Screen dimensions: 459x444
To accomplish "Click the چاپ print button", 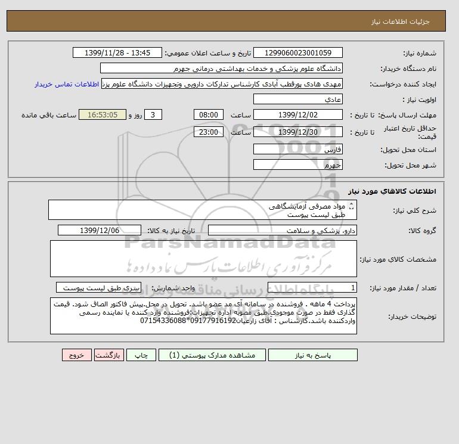I will [x=141, y=355].
